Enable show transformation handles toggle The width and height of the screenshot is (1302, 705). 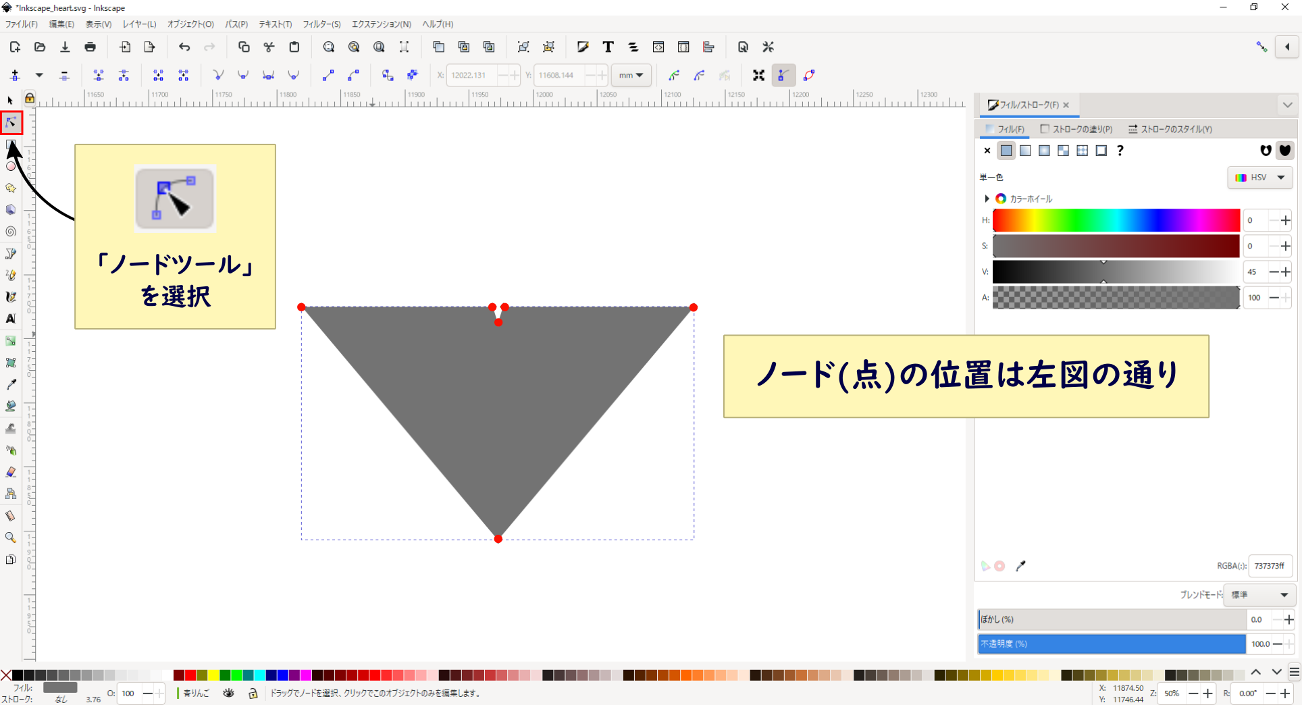pyautogui.click(x=758, y=75)
